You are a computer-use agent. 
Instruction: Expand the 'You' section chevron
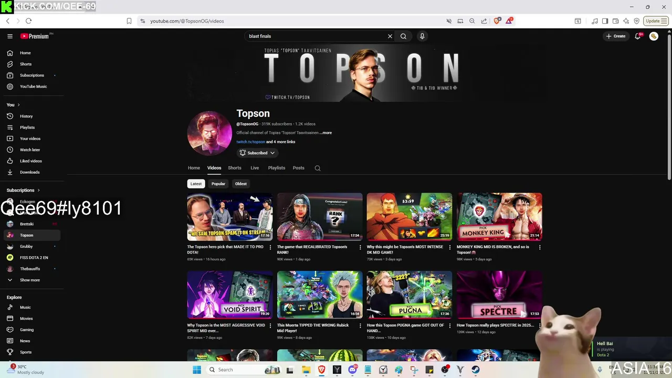(19, 105)
